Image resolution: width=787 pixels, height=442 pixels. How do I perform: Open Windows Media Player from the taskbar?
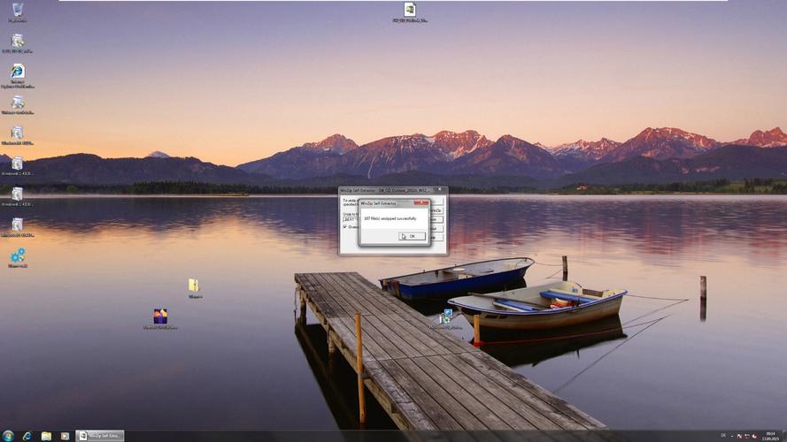(65, 436)
